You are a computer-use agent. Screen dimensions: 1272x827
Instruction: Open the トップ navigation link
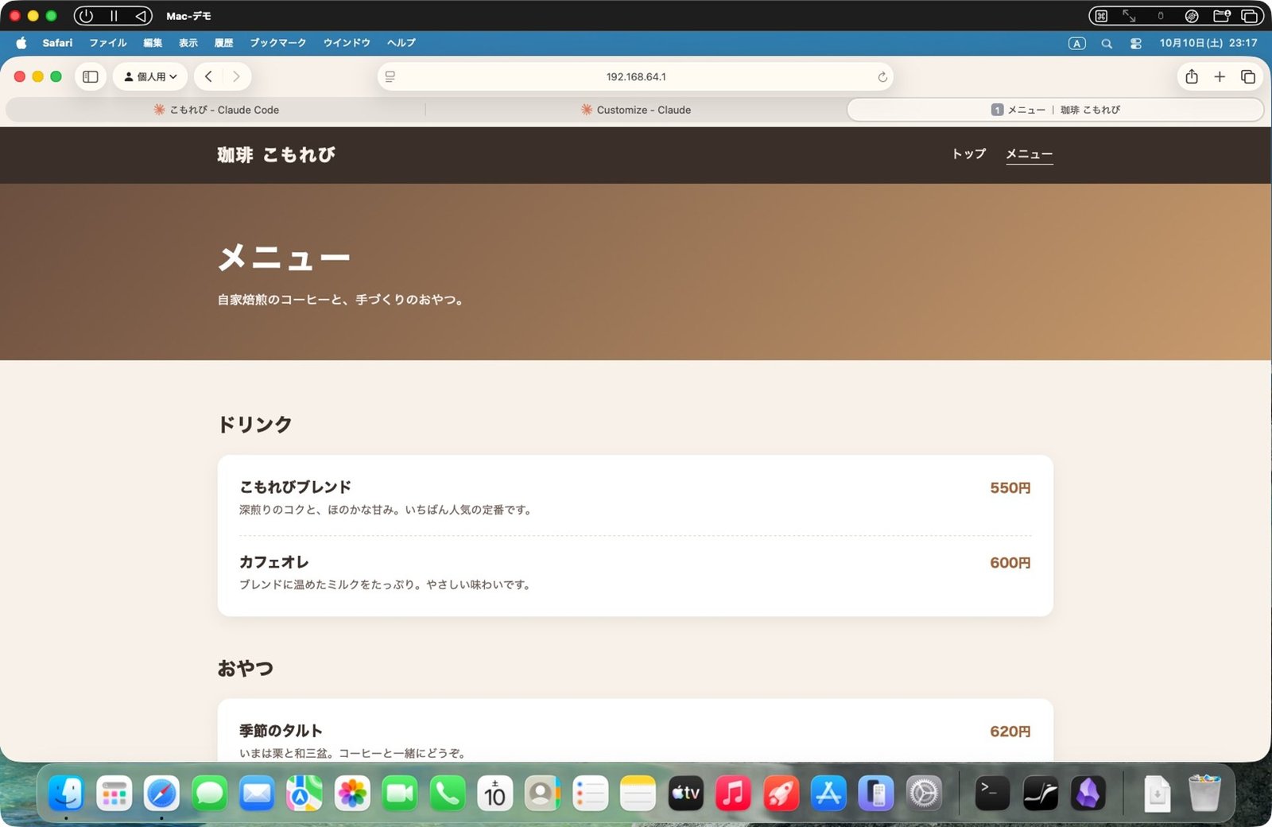(x=969, y=153)
